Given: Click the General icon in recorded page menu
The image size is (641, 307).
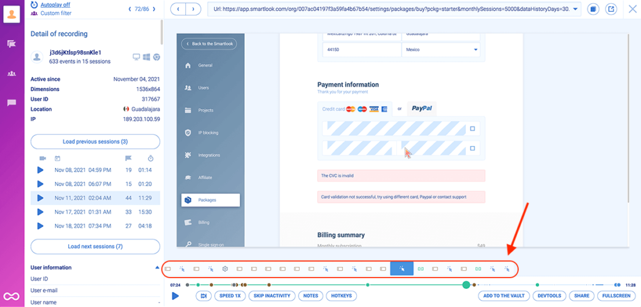Looking at the screenshot, I should [188, 65].
